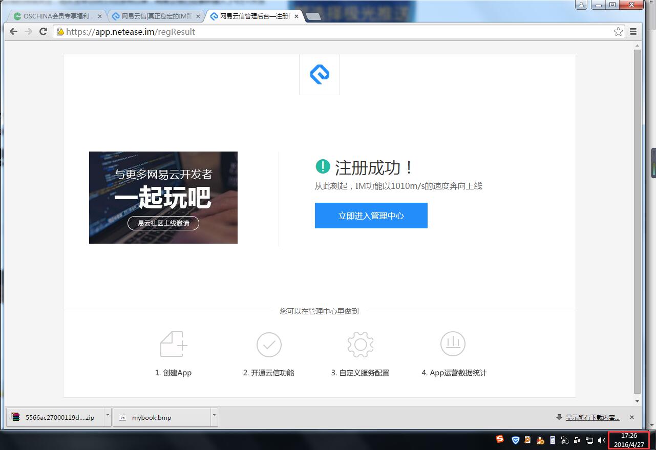Open the QQ penguin tray icon

540,440
